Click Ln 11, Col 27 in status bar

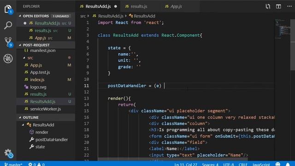186,164
